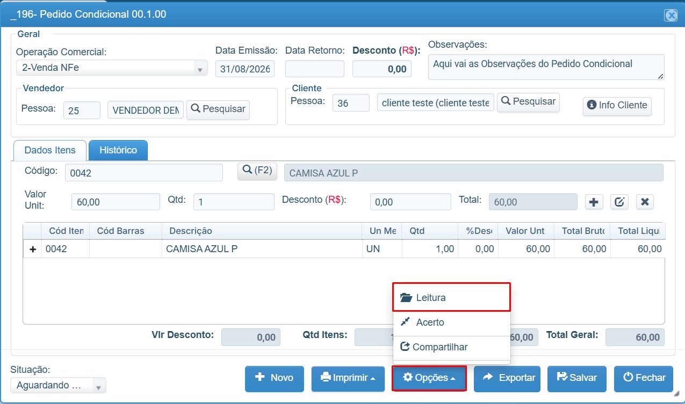Click the plus icon to add item
Image resolution: width=685 pixels, height=404 pixels.
[594, 202]
